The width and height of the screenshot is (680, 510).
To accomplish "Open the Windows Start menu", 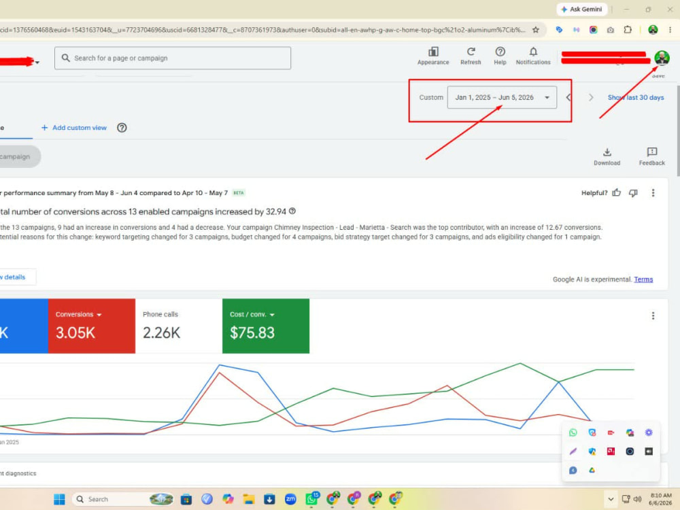I will click(59, 499).
